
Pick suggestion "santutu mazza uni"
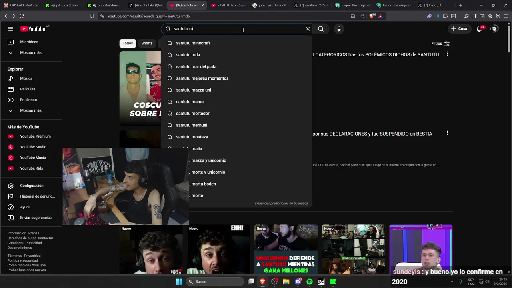(x=236, y=90)
